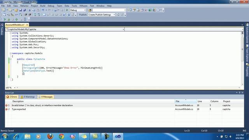Image resolution: width=249 pixels, height=140 pixels.
Task: Select the 'Type expected' error row
Action: tap(124, 109)
